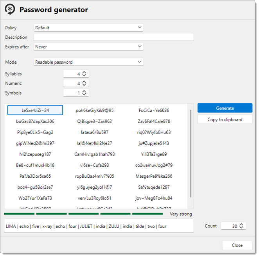Select password jov~Meg8Fo4hu84
This screenshot has height=257, width=259.
[x=154, y=198]
